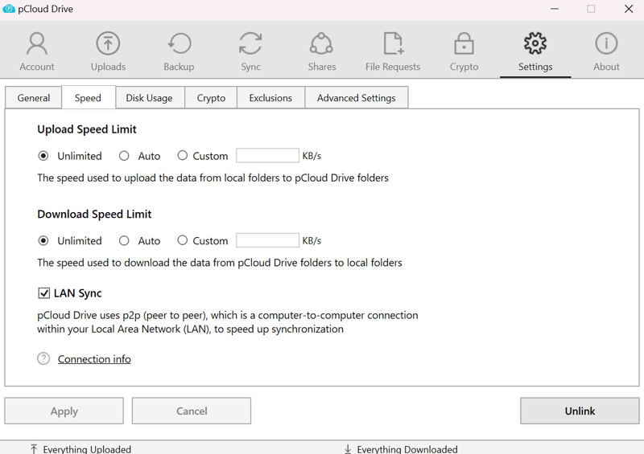Go to the Backup section icon
This screenshot has width=644, height=454.
[179, 43]
